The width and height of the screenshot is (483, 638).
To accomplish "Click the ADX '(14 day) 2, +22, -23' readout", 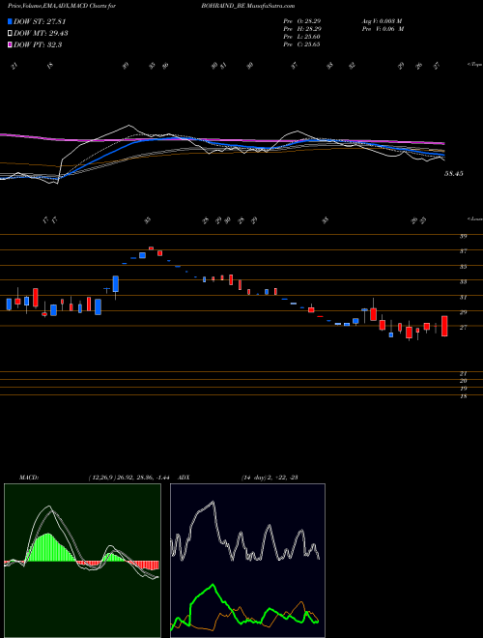I will click(270, 478).
